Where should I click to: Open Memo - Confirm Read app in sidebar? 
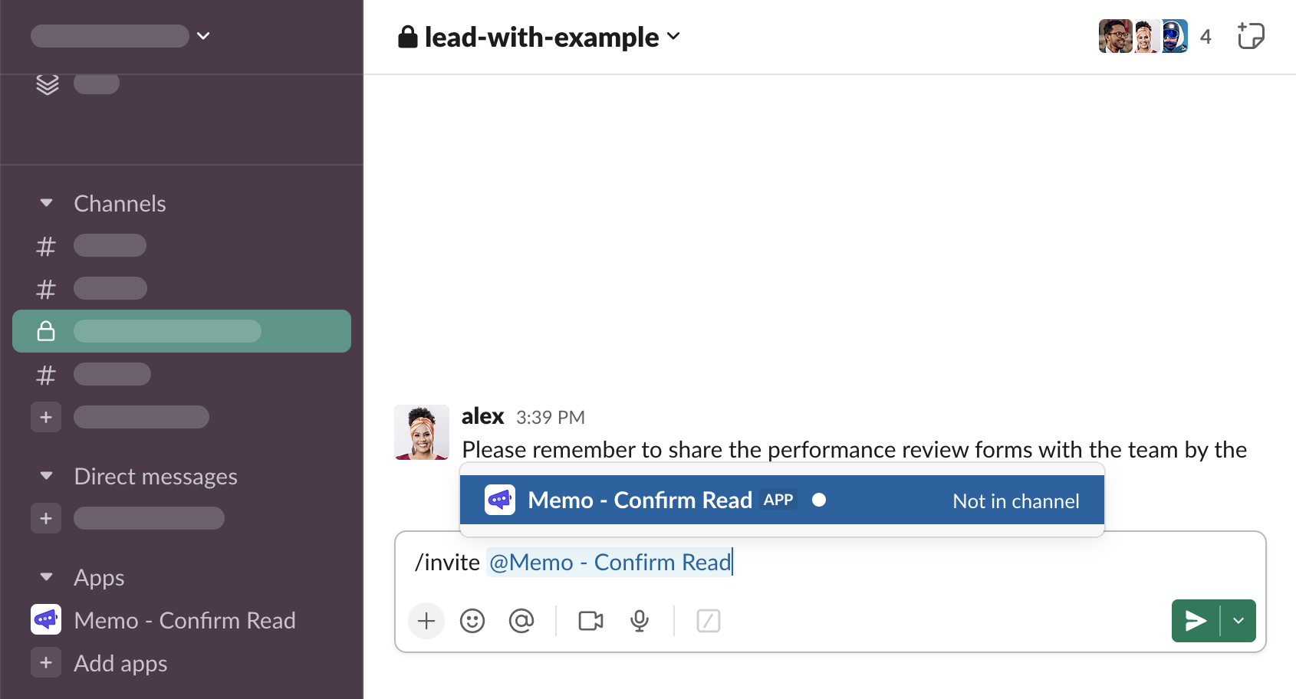point(184,620)
